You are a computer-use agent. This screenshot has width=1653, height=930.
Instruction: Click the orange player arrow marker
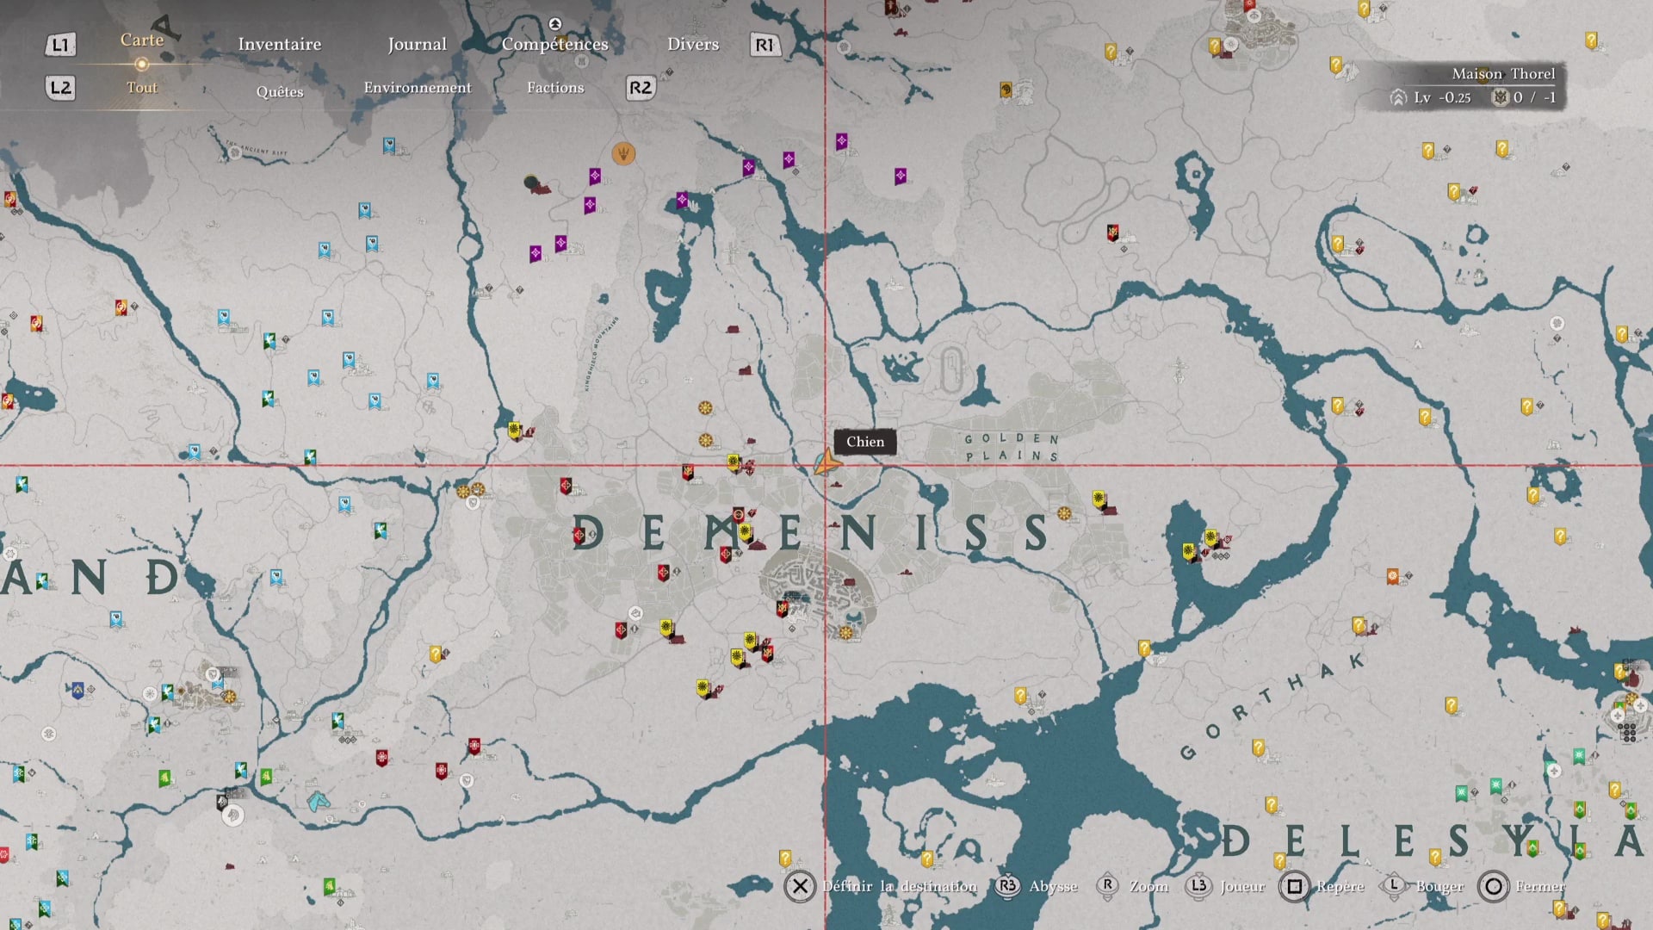(x=826, y=464)
